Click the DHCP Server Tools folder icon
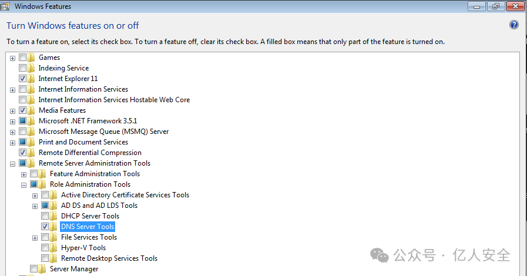 coord(53,216)
